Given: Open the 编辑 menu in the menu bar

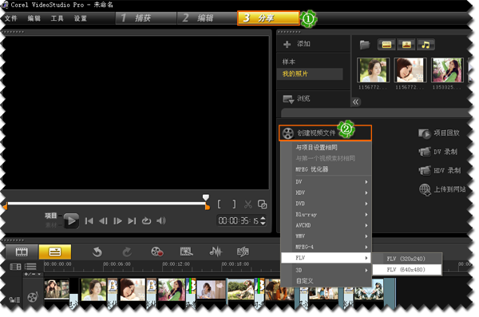Looking at the screenshot, I should (x=34, y=18).
